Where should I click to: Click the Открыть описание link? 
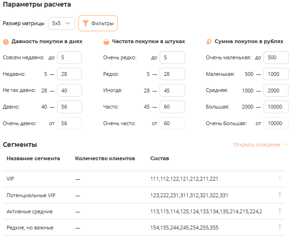[256, 145]
